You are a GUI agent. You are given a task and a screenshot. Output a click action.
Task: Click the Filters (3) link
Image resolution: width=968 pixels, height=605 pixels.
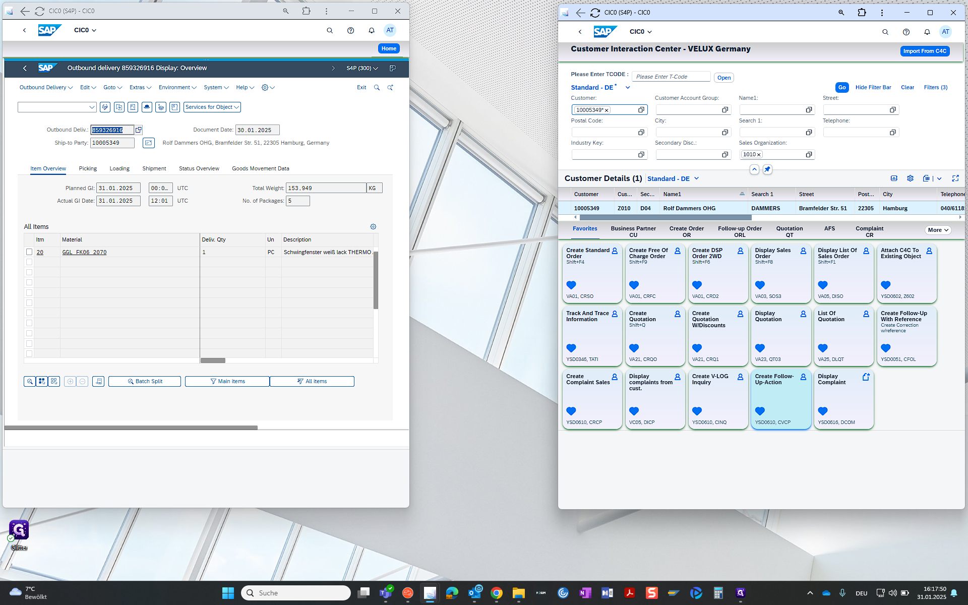(935, 88)
